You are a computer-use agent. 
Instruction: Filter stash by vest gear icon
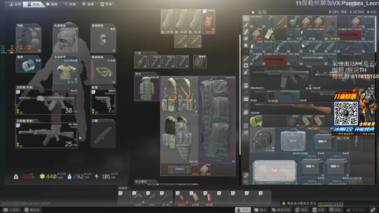pos(246,86)
